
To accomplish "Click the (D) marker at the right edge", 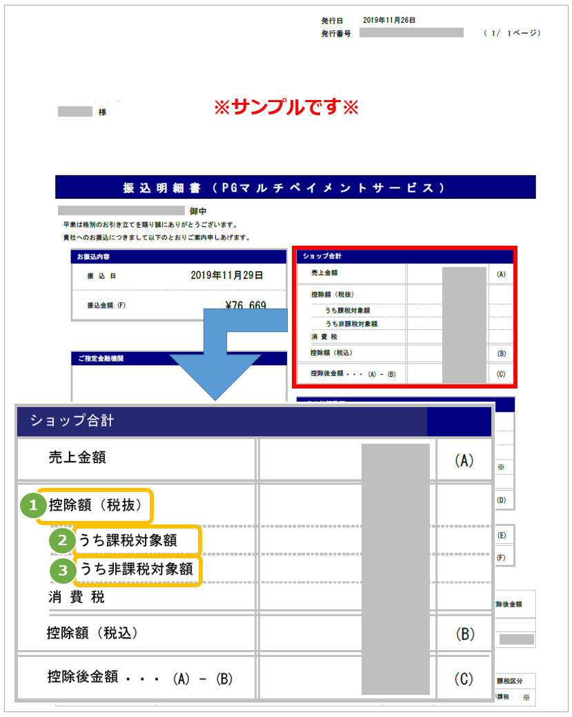I will click(x=501, y=500).
